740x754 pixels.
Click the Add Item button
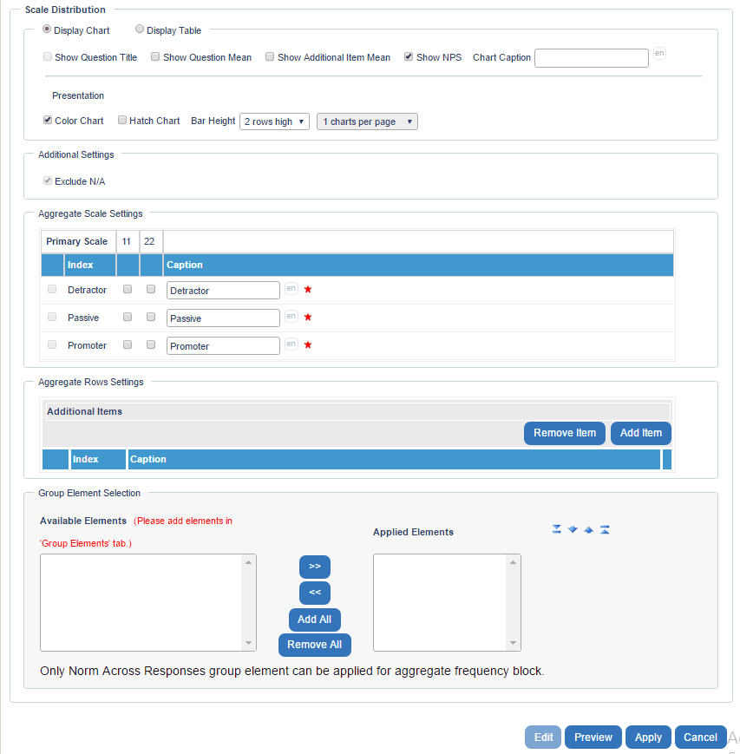641,433
